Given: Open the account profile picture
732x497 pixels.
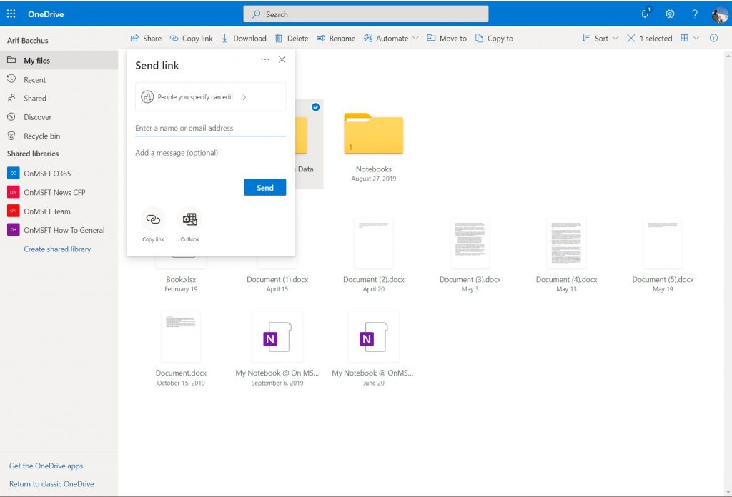Looking at the screenshot, I should point(719,14).
